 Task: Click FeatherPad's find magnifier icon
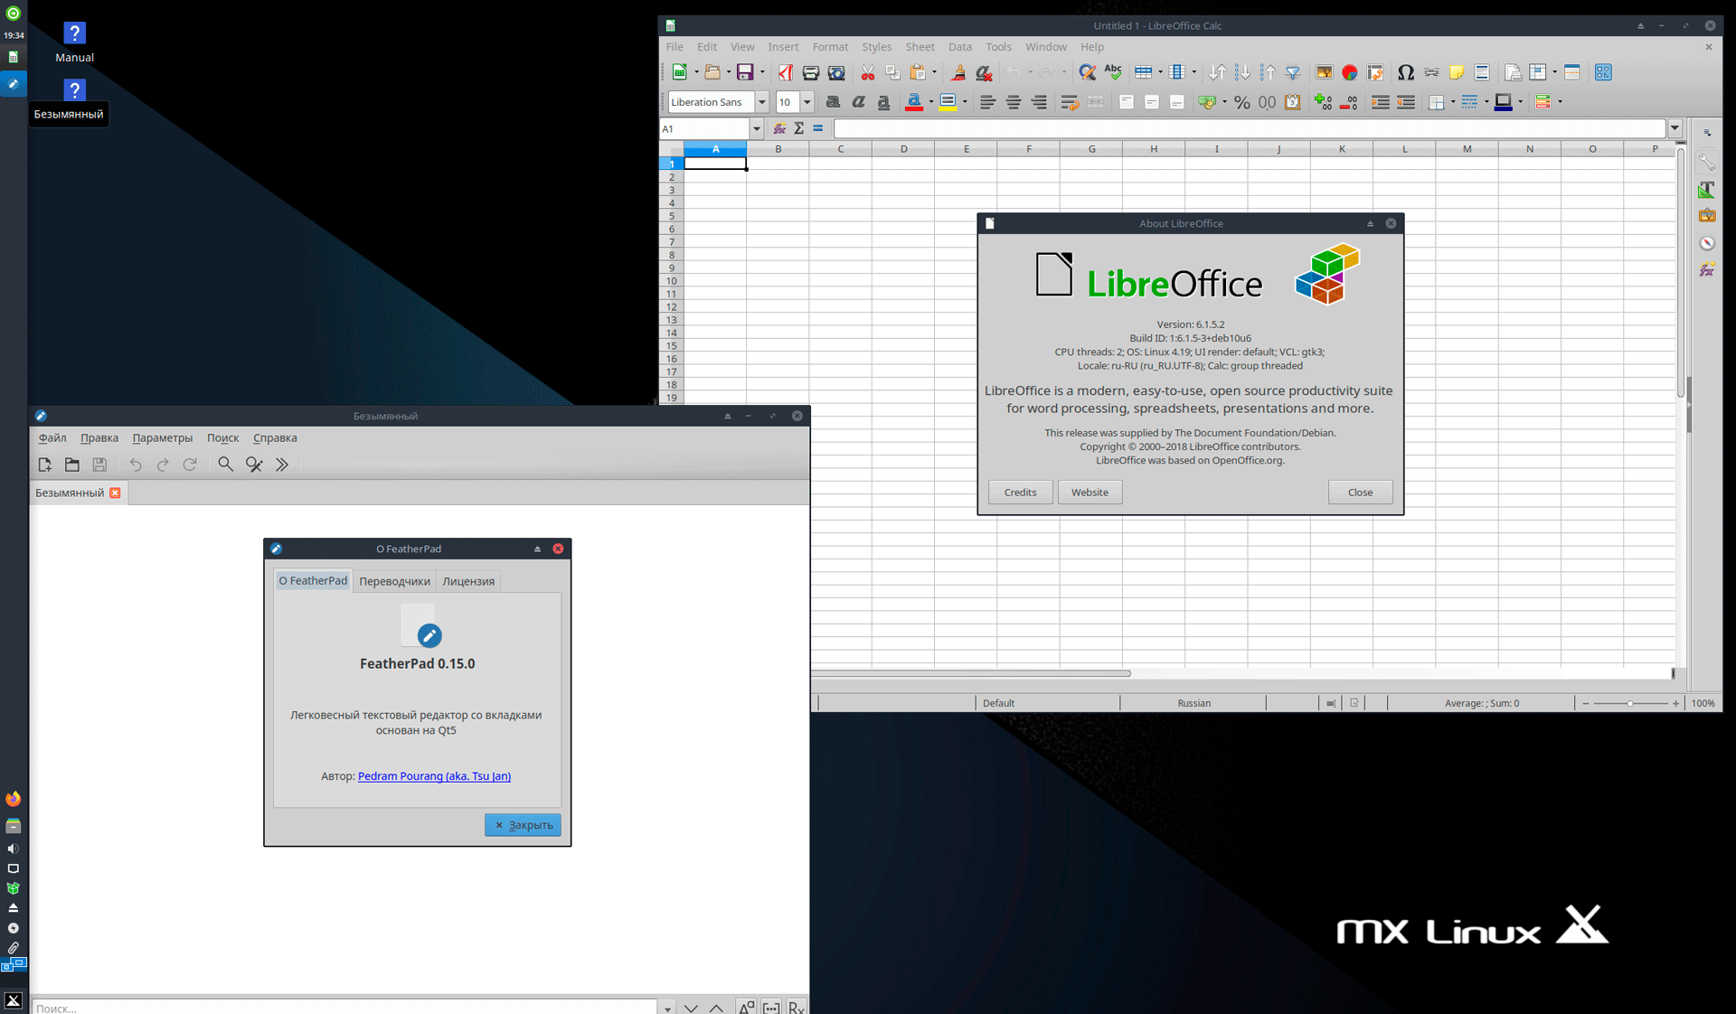click(225, 465)
